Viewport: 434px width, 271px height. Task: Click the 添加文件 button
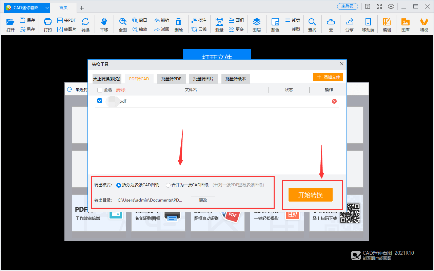pos(328,77)
